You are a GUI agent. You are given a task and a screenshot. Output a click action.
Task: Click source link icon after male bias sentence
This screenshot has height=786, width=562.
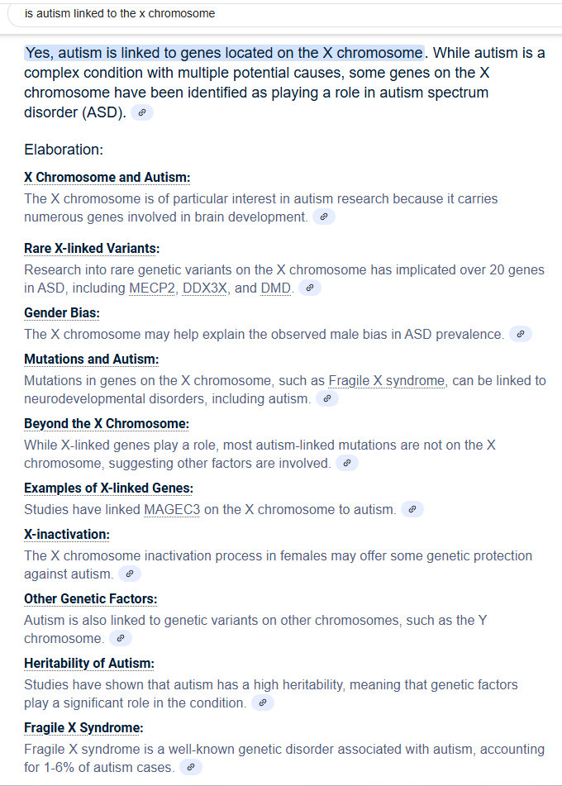(x=521, y=334)
